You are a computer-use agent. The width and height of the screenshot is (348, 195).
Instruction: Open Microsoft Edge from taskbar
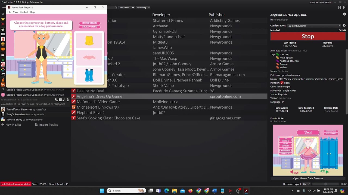point(167,191)
